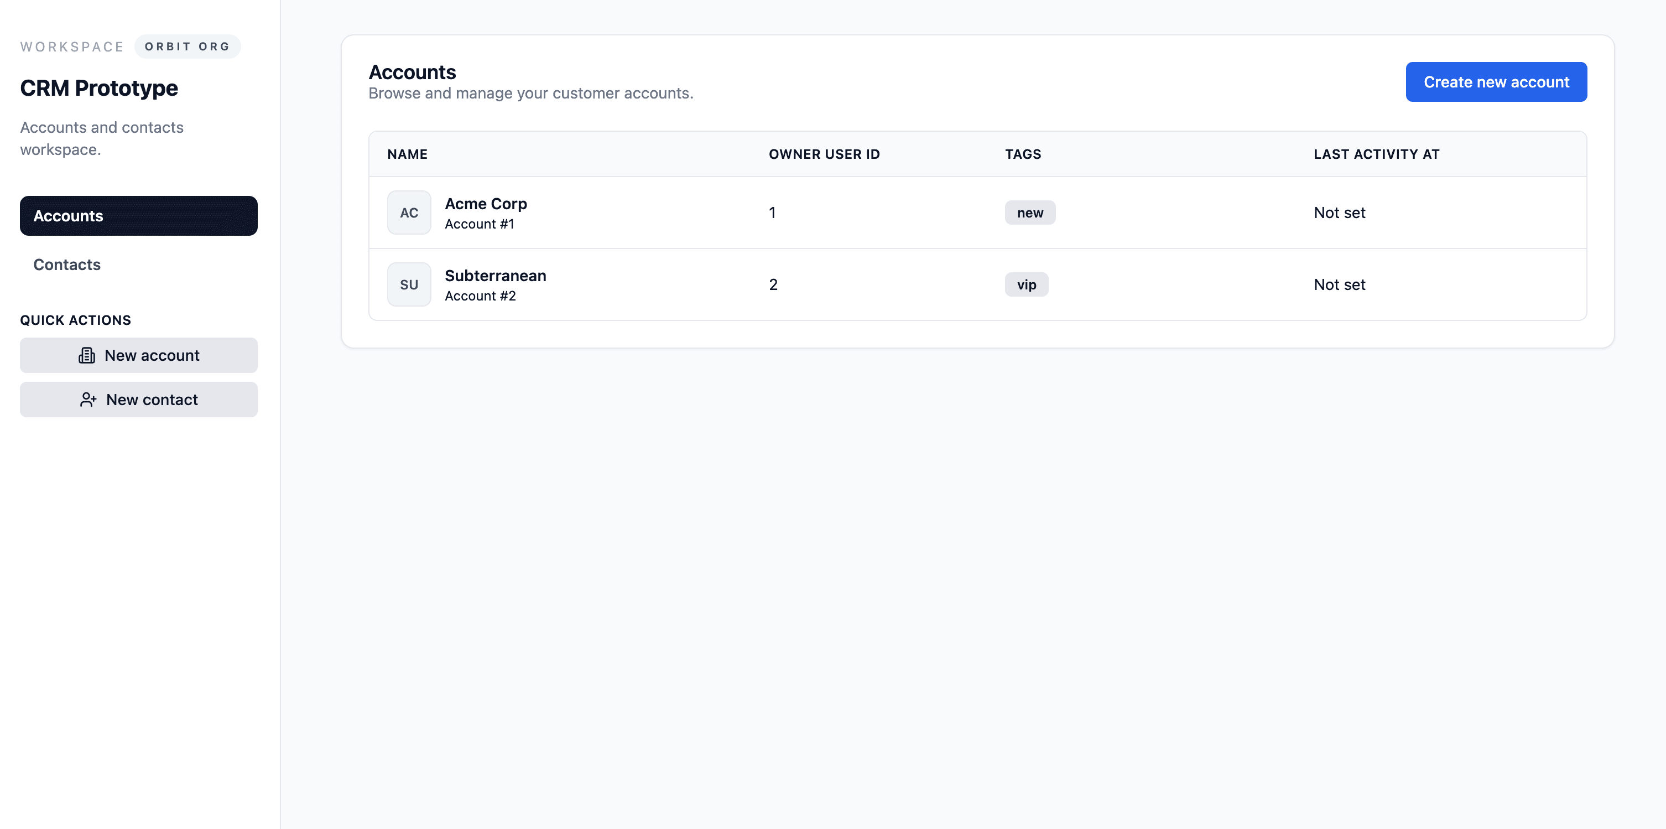Click the New contact quick action
This screenshot has width=1666, height=829.
[138, 400]
